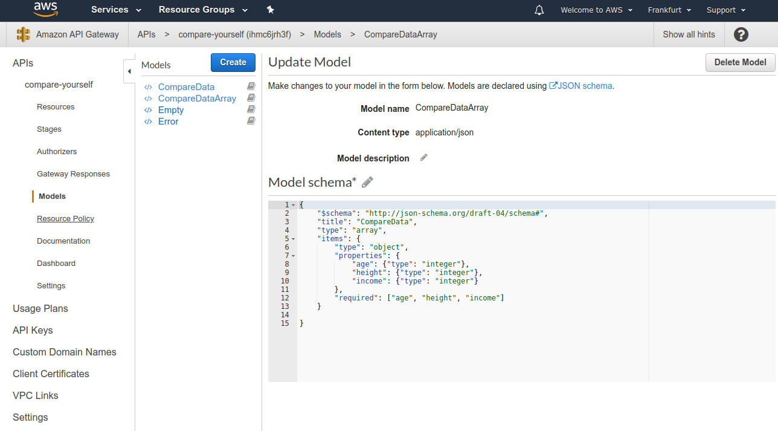Image resolution: width=778 pixels, height=431 pixels.
Task: Click the AWS logo
Action: [45, 10]
